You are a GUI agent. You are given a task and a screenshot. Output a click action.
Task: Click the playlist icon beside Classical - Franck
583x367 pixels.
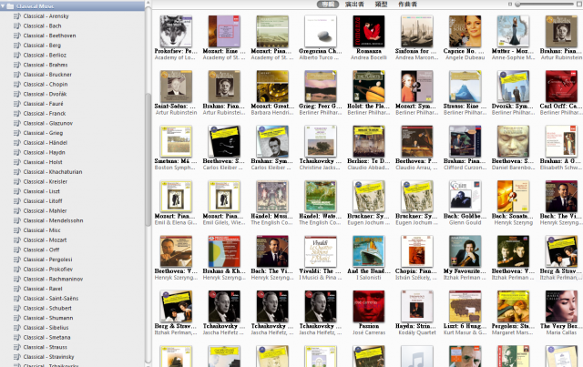pyautogui.click(x=17, y=113)
